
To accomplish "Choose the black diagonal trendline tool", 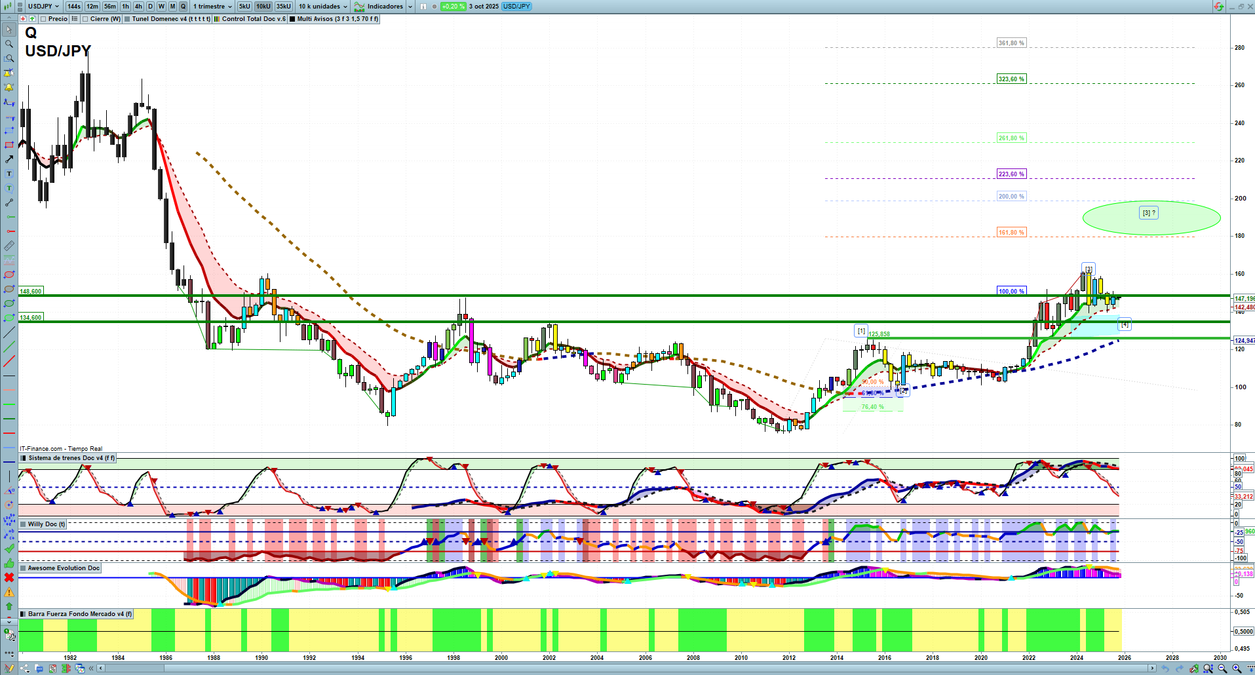I will point(9,332).
